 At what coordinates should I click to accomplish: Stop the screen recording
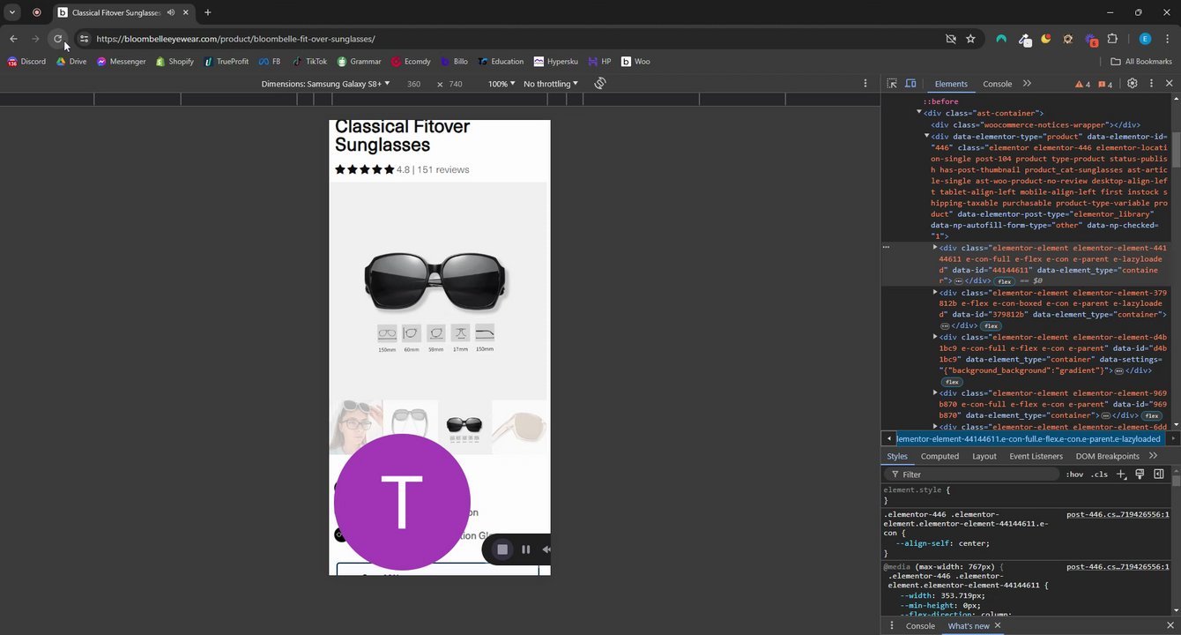point(502,549)
